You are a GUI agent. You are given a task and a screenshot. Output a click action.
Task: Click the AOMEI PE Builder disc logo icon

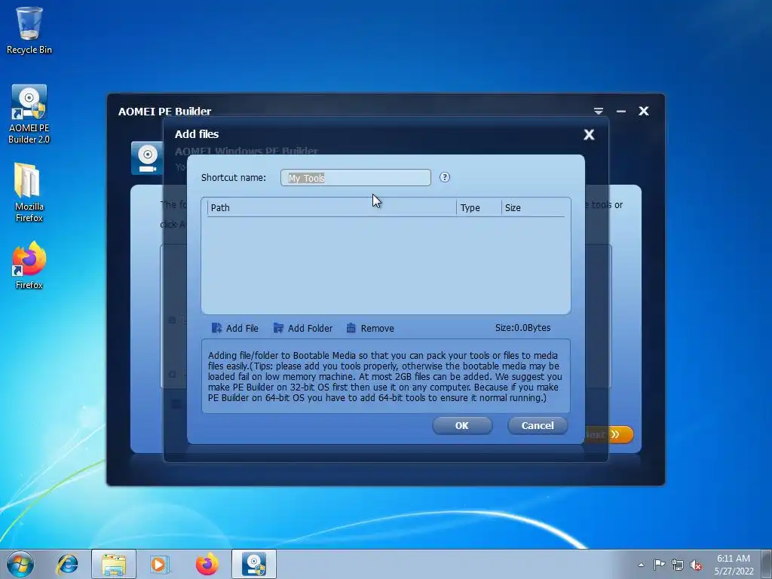pyautogui.click(x=147, y=158)
